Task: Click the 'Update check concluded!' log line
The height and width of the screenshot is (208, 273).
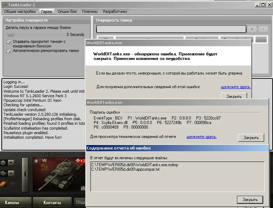Action: click(x=24, y=110)
